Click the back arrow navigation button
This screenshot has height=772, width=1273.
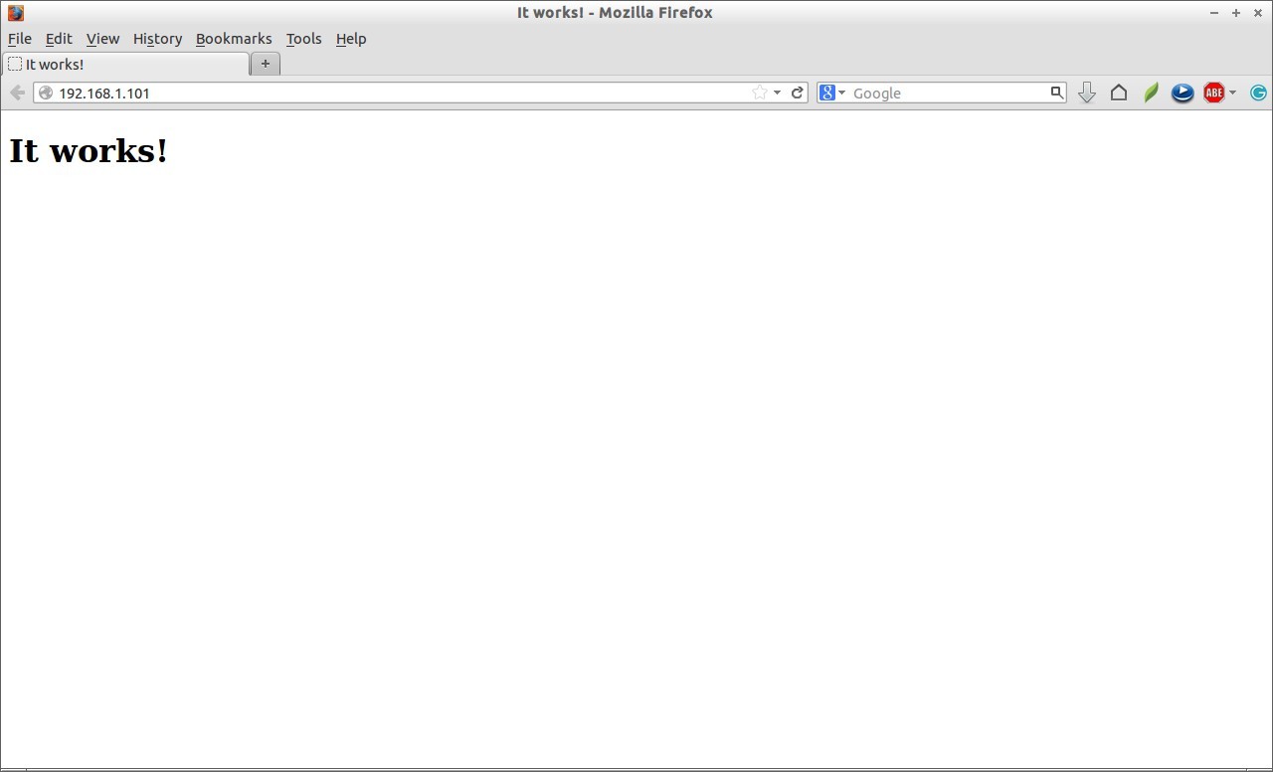pyautogui.click(x=17, y=93)
